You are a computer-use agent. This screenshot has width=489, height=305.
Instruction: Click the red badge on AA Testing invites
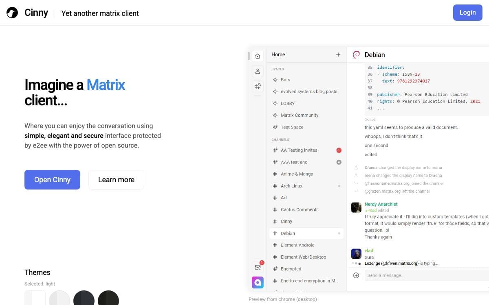[x=339, y=150]
